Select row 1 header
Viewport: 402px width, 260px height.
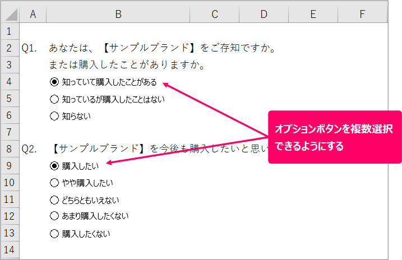click(10, 31)
